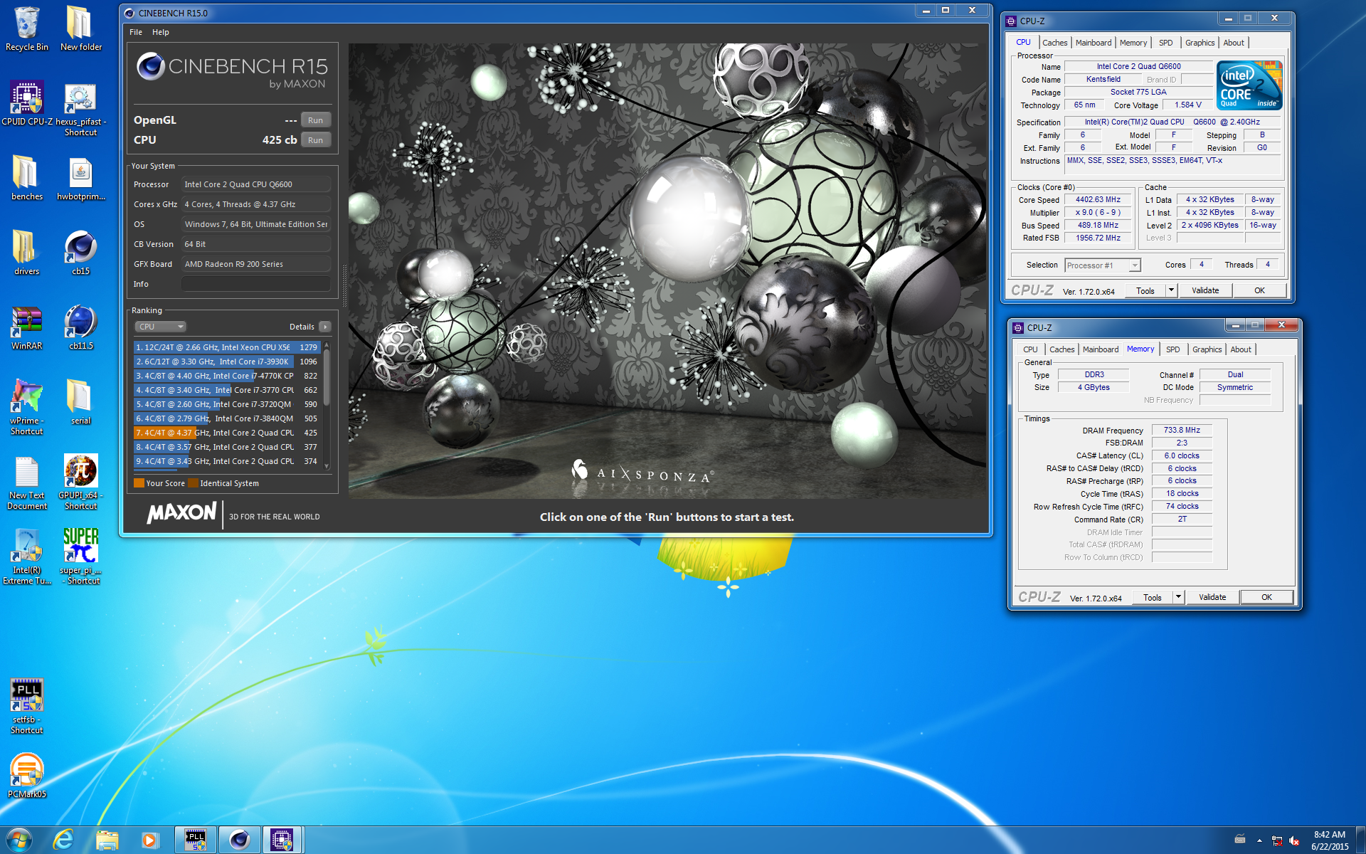The height and width of the screenshot is (854, 1366).
Task: Select ranking entry 9 Core 2 Quad 374
Action: click(x=227, y=461)
